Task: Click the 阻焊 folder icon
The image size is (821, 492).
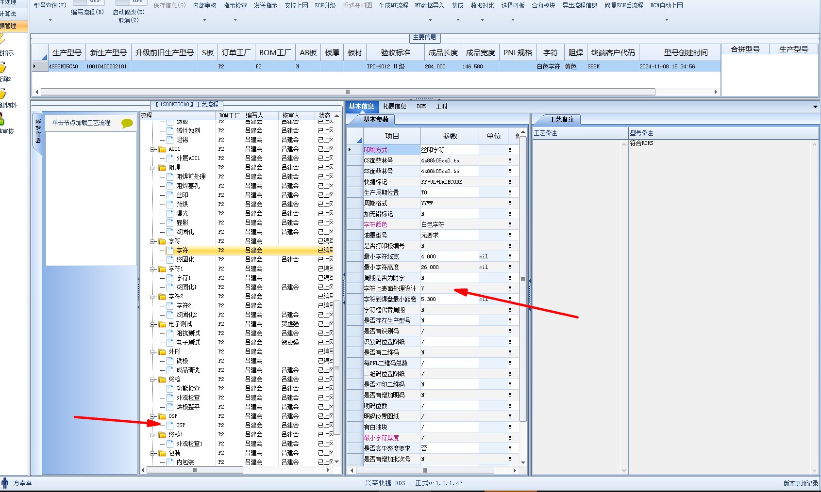Action: tap(163, 168)
